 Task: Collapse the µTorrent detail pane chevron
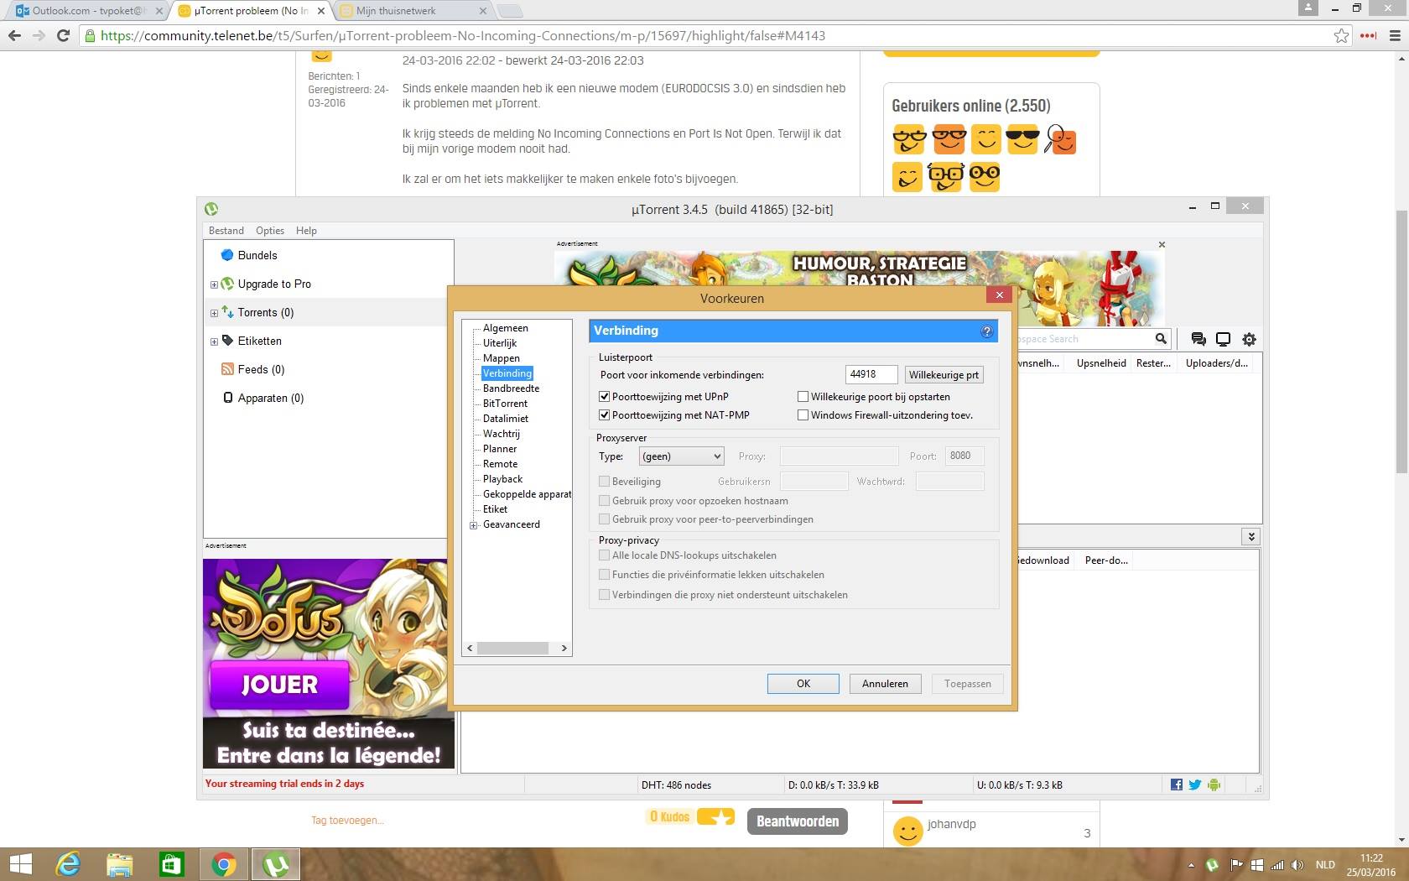point(1250,537)
